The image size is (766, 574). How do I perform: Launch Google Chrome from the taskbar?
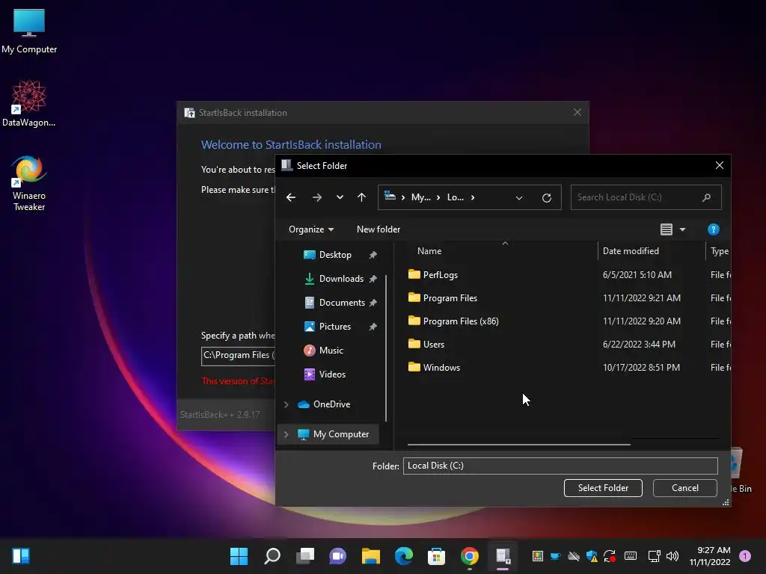coord(470,556)
